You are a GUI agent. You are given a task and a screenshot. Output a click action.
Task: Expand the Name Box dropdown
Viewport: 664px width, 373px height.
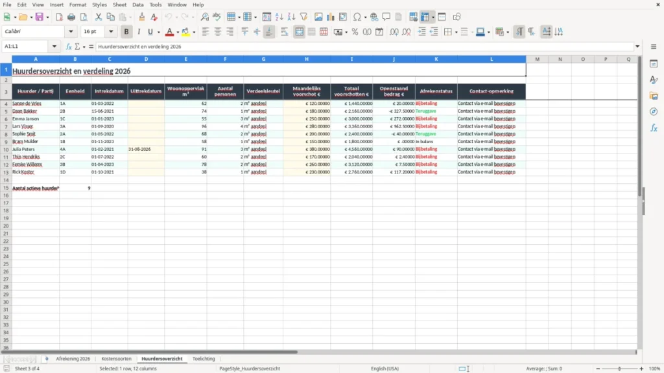coord(54,47)
